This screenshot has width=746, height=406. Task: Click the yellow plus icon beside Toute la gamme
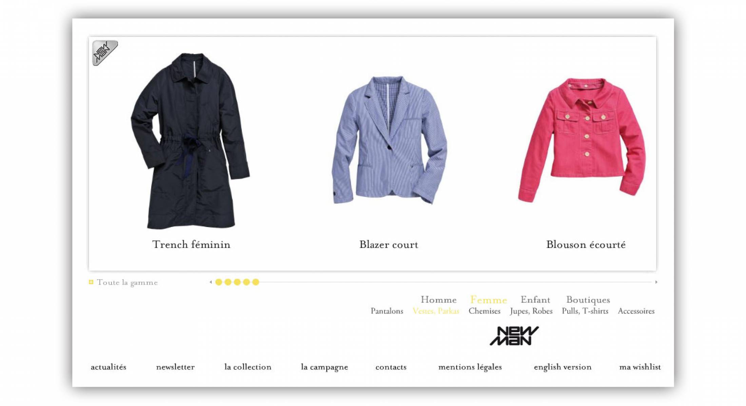pyautogui.click(x=91, y=282)
